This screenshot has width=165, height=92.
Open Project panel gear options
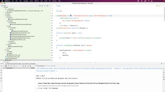tap(47, 6)
